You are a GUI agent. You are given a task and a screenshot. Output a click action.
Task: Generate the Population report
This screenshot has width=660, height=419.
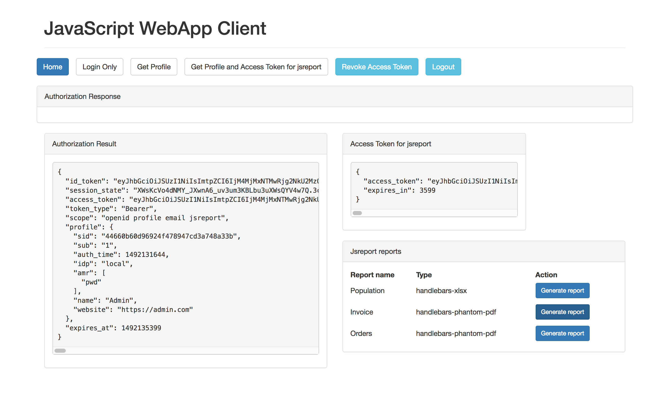pos(562,290)
